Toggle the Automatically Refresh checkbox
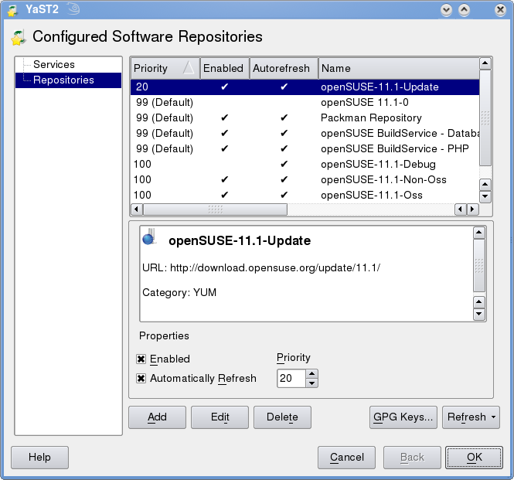 141,379
